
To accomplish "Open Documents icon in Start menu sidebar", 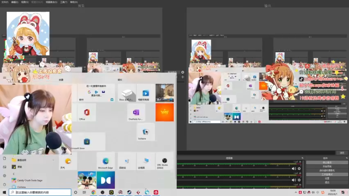I will [x=4, y=158].
